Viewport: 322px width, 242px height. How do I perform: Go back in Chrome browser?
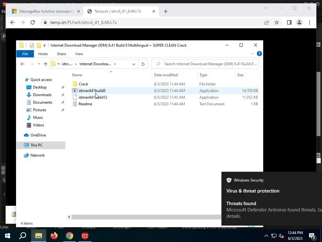point(13,22)
